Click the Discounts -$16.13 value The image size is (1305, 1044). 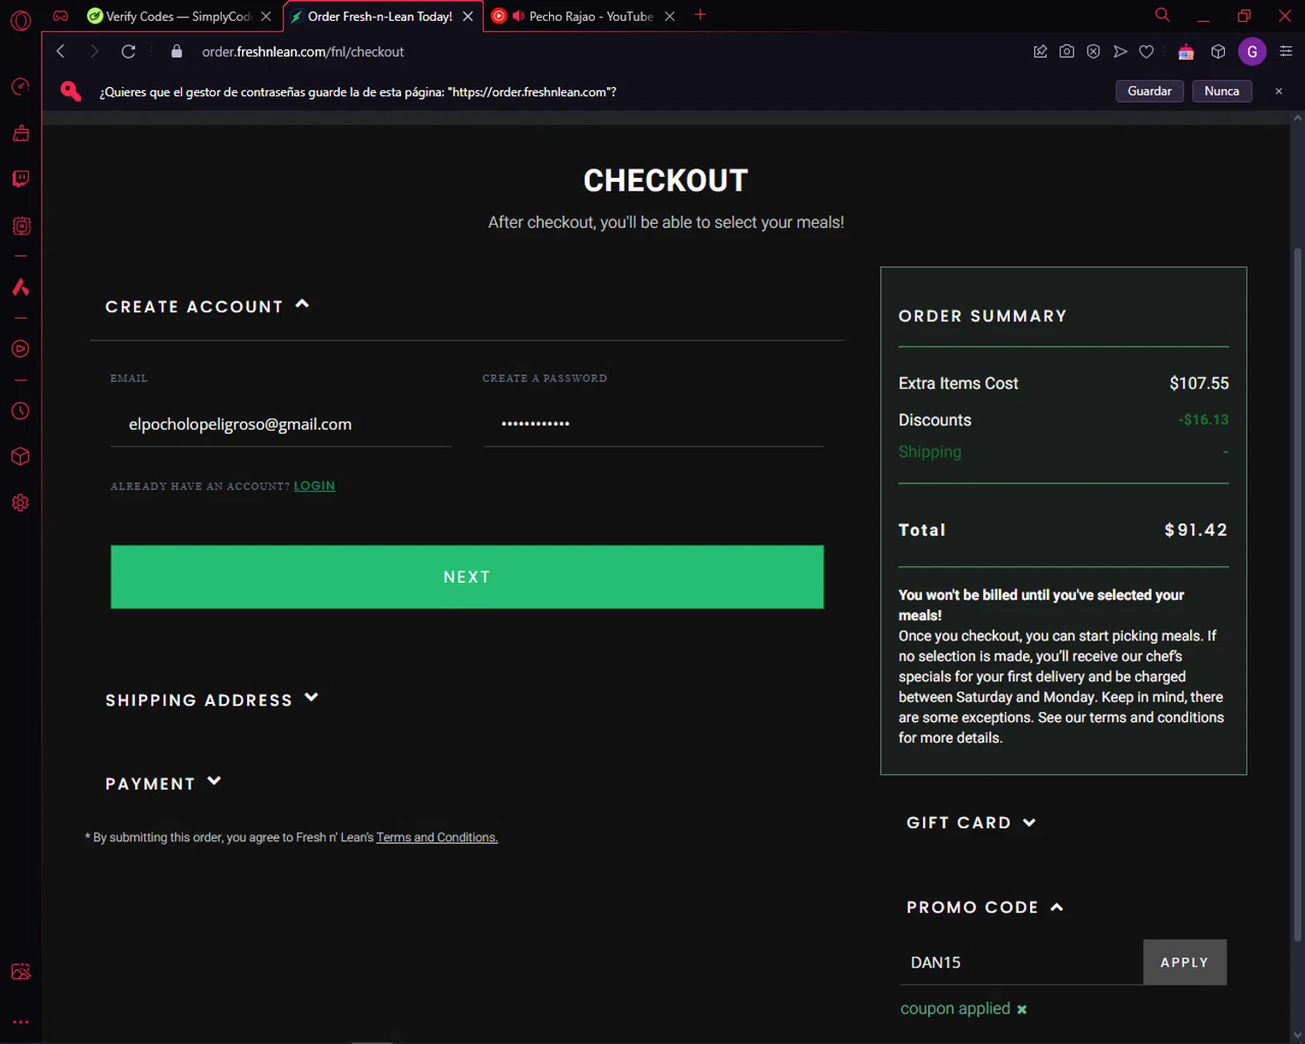point(1203,419)
